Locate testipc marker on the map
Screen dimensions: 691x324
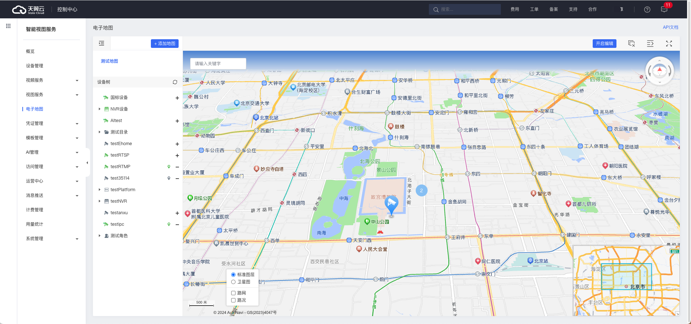pos(169,224)
